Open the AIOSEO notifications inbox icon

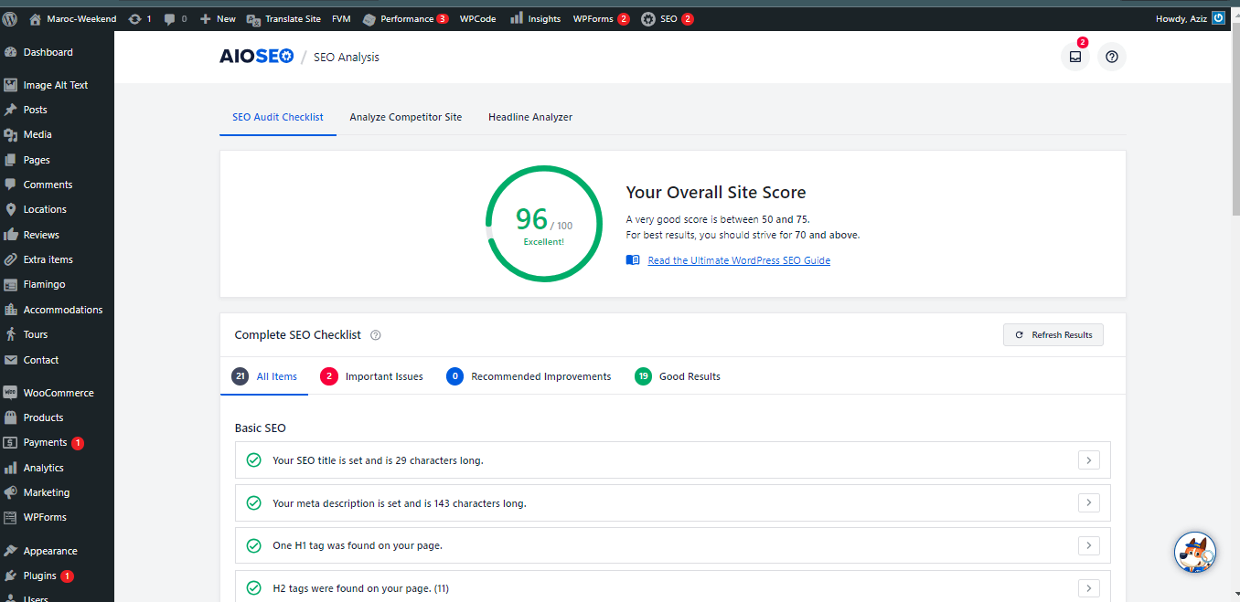pos(1075,57)
